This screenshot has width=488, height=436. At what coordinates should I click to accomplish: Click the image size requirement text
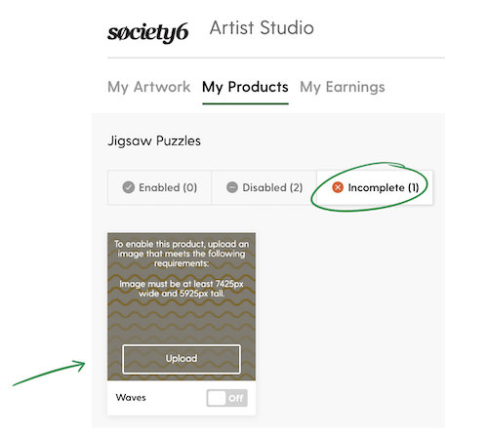pyautogui.click(x=182, y=289)
